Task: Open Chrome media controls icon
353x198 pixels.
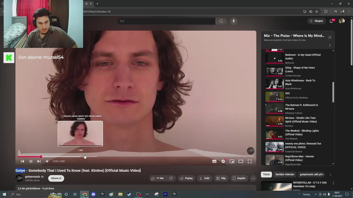Action: click(335, 12)
